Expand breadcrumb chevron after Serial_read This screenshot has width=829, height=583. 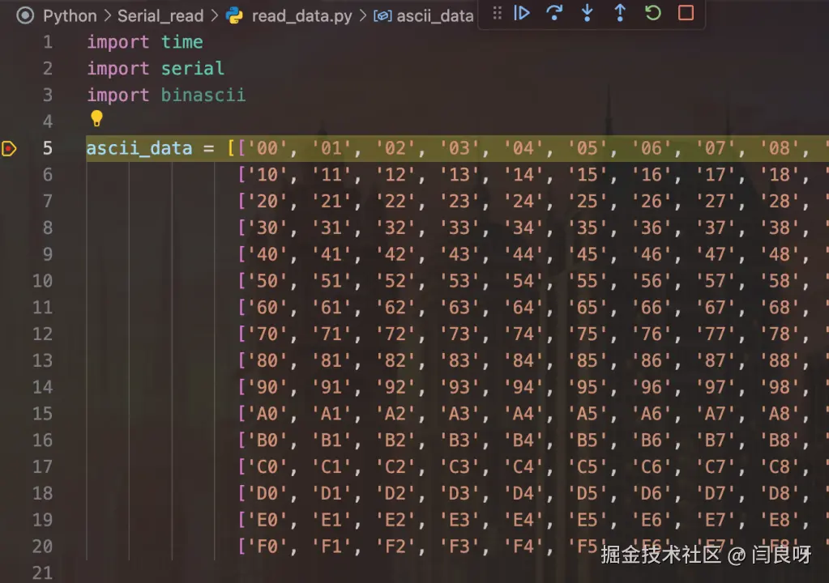[x=214, y=16]
